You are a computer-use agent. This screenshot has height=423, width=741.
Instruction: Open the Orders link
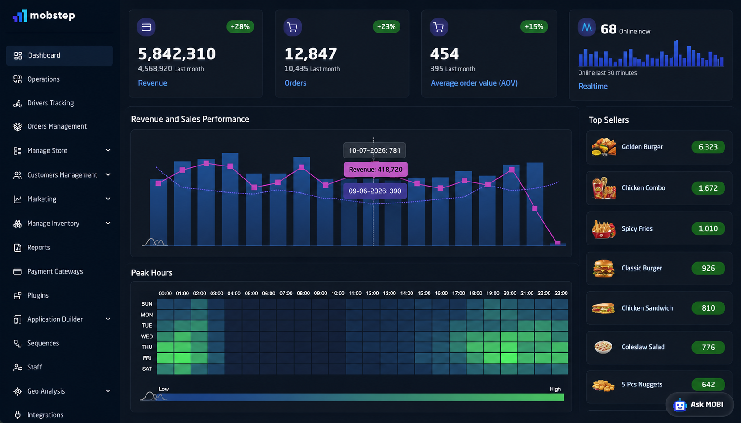(296, 83)
